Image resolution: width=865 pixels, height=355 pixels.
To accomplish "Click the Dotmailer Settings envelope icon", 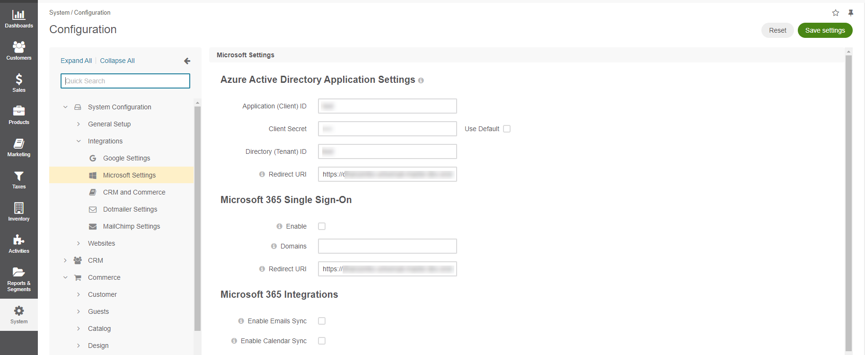I will [x=93, y=209].
